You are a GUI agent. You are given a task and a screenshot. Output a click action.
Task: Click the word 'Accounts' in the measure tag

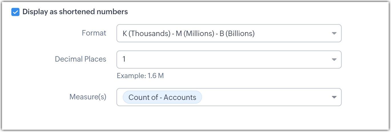pyautogui.click(x=180, y=97)
